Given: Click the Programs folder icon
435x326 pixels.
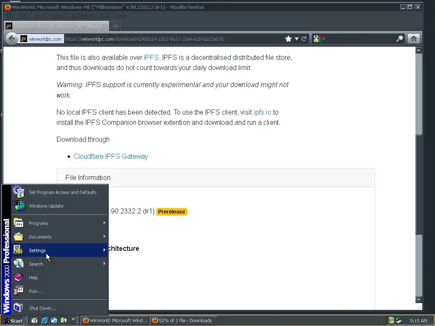Looking at the screenshot, I should click(x=19, y=223).
